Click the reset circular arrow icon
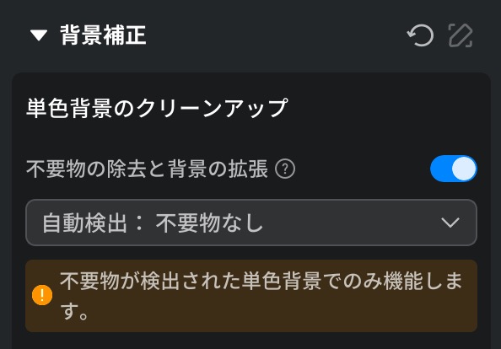 [421, 35]
